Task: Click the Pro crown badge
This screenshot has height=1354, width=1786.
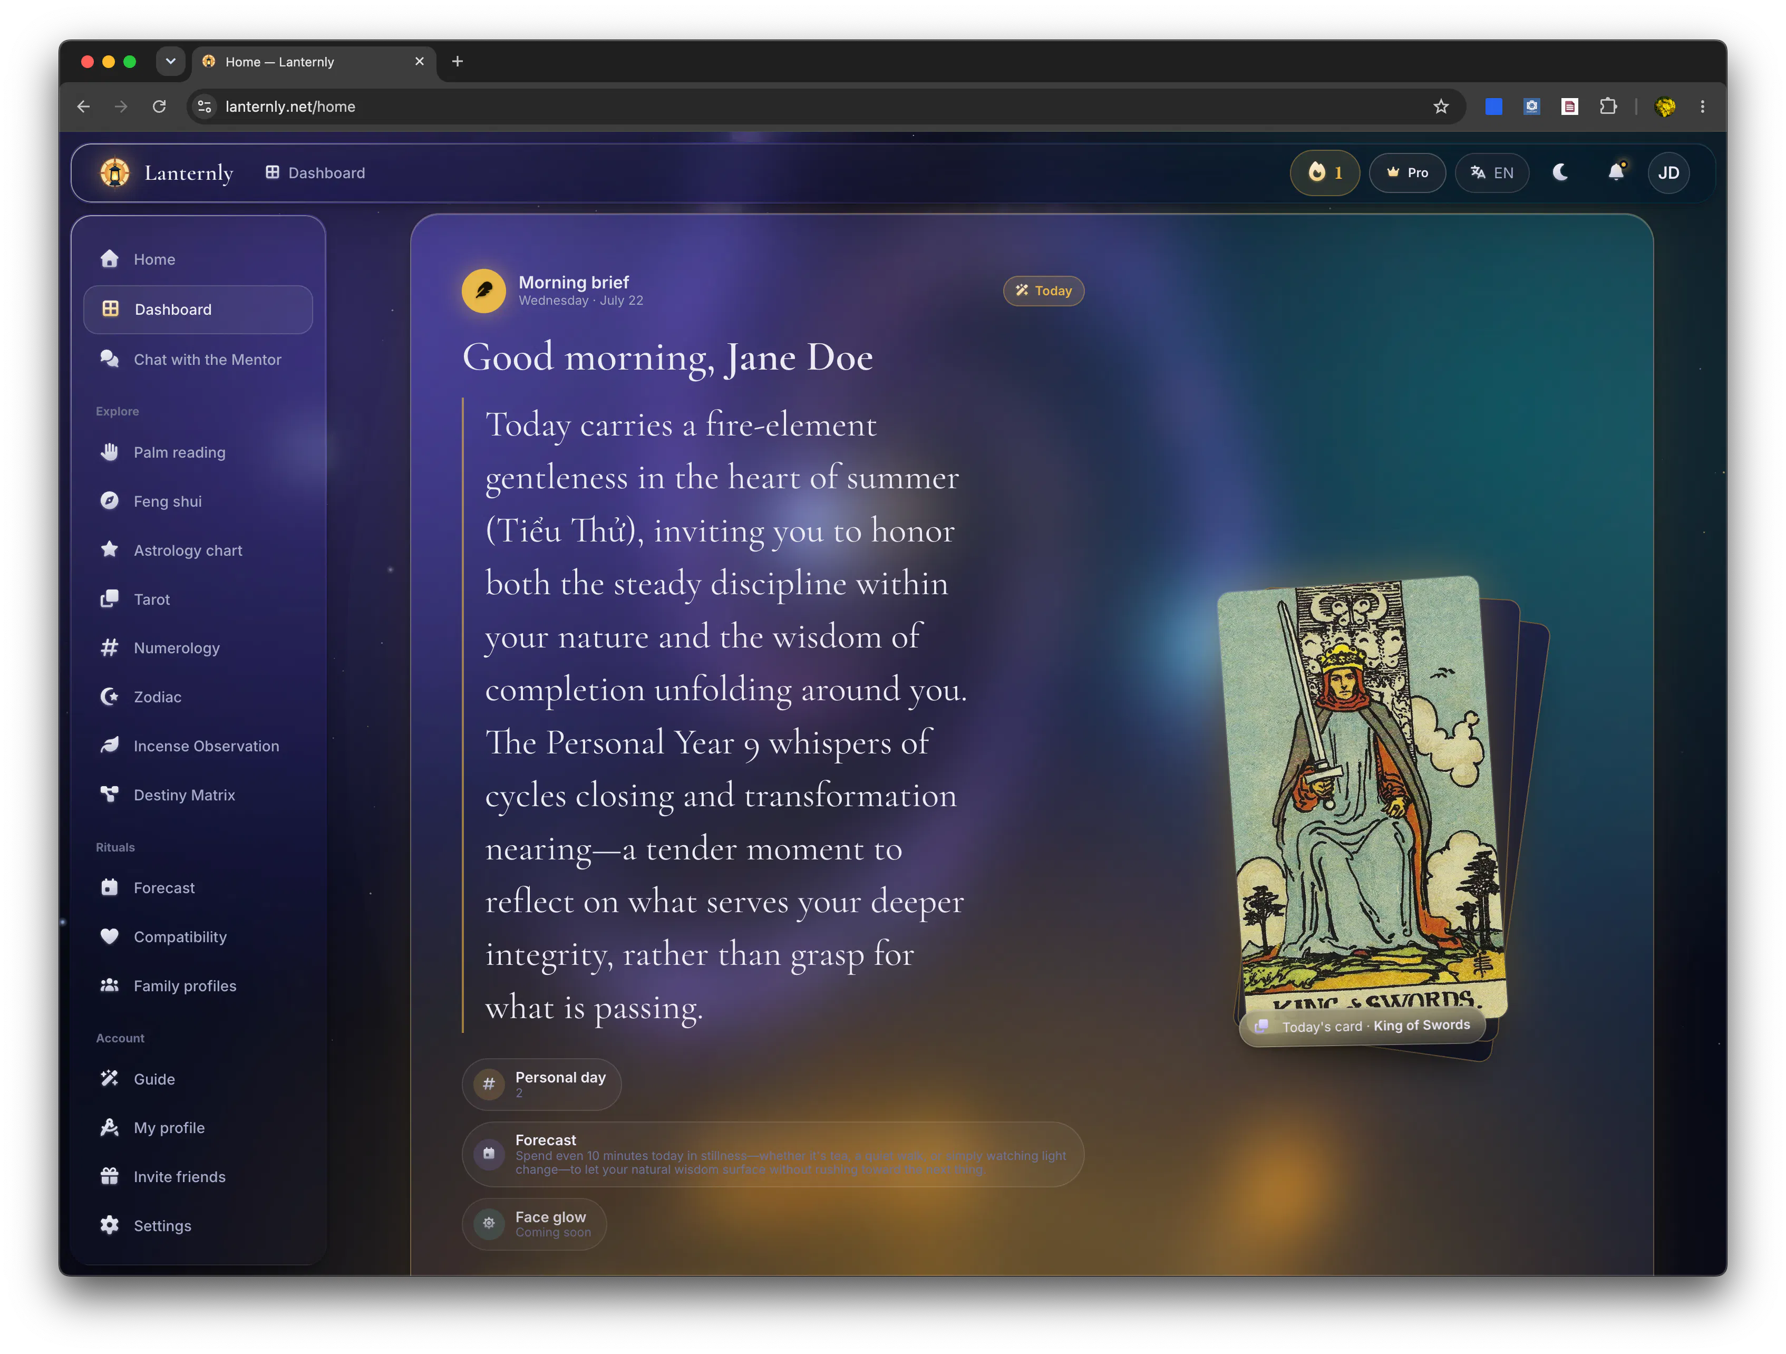Action: click(x=1408, y=173)
